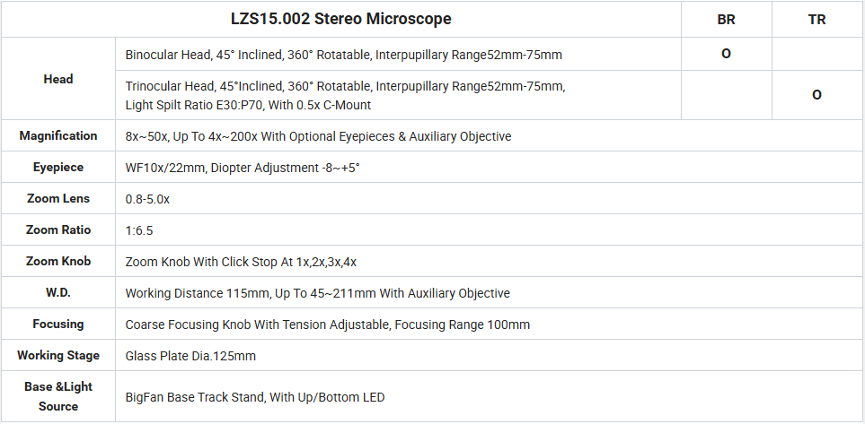Click the Zoom Ratio 1:6.5 value
This screenshot has width=865, height=424.
coord(139,230)
